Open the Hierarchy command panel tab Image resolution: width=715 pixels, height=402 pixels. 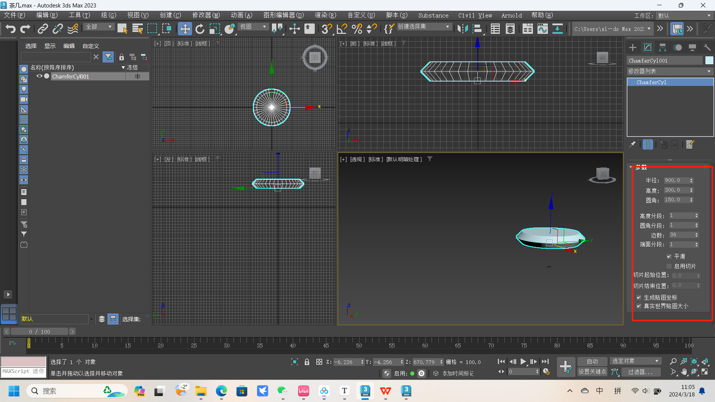tap(662, 47)
